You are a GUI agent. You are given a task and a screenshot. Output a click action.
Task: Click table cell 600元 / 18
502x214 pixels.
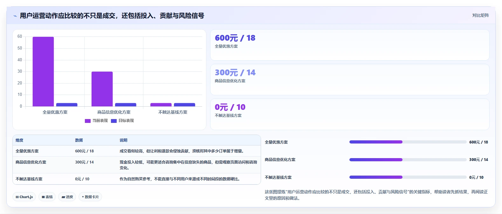pyautogui.click(x=84, y=151)
